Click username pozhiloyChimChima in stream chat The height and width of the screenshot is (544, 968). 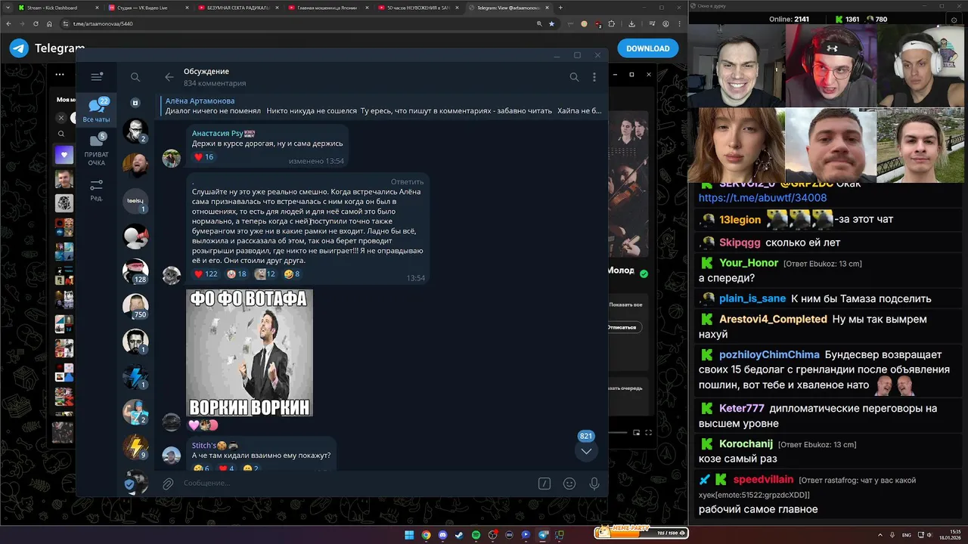(x=769, y=354)
